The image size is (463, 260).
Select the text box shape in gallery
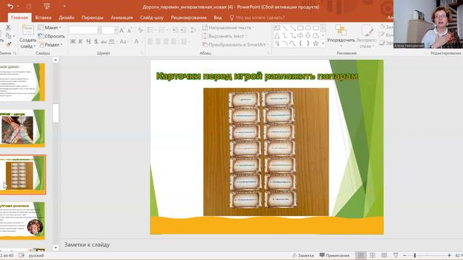tap(277, 28)
